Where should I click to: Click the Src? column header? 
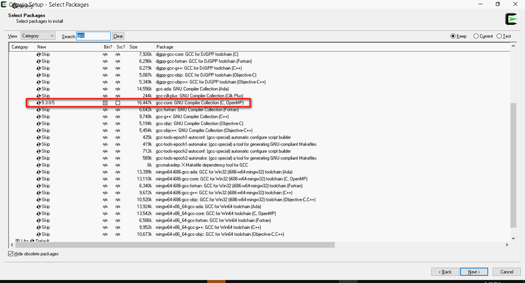tap(120, 47)
